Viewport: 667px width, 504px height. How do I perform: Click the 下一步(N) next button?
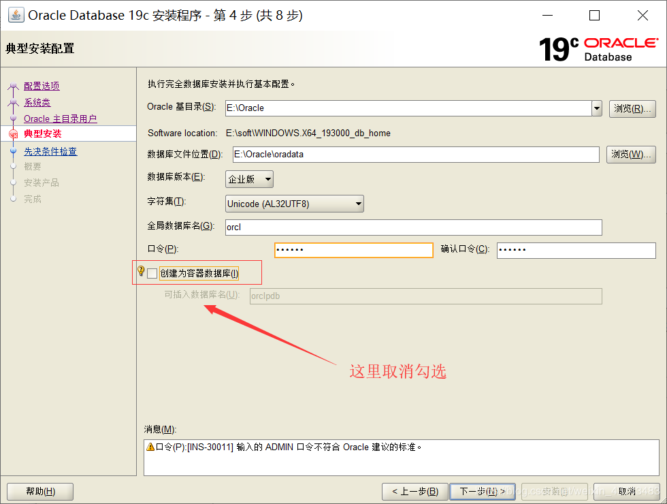coord(483,491)
